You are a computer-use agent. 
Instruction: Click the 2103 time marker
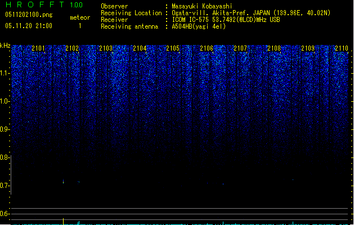(x=106, y=48)
